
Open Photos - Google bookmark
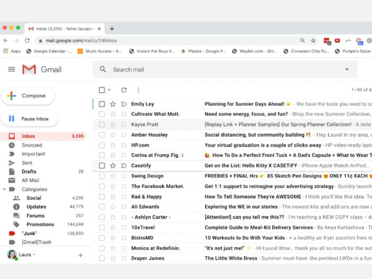[x=203, y=51]
